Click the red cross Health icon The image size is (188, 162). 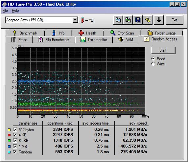click(x=81, y=33)
